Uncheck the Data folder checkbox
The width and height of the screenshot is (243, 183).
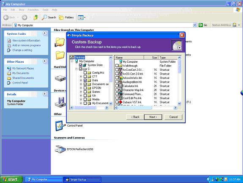[x=85, y=80]
